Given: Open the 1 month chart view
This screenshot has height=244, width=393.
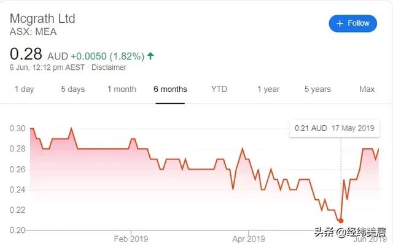Looking at the screenshot, I should 122,89.
